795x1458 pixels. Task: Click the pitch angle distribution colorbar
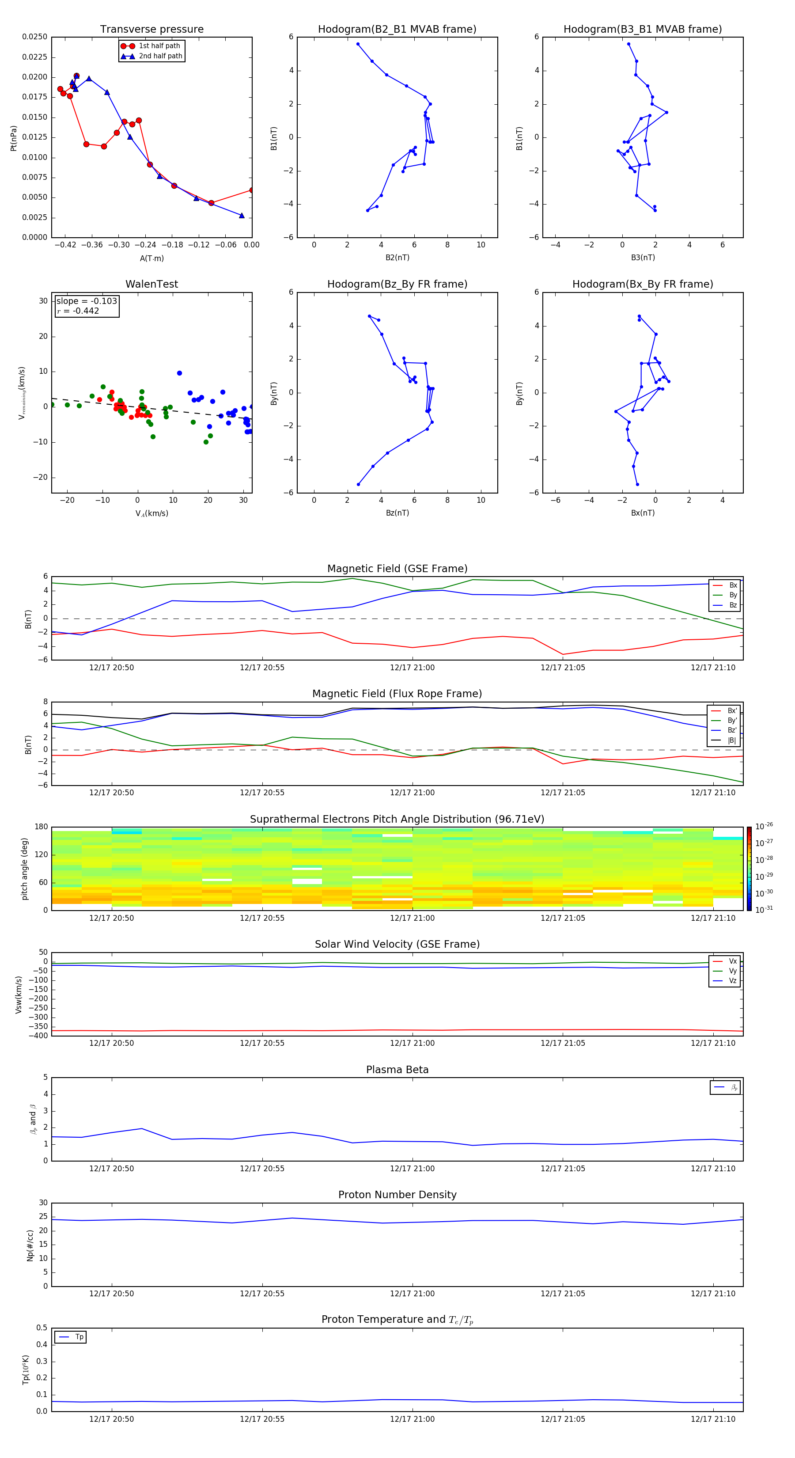point(749,869)
